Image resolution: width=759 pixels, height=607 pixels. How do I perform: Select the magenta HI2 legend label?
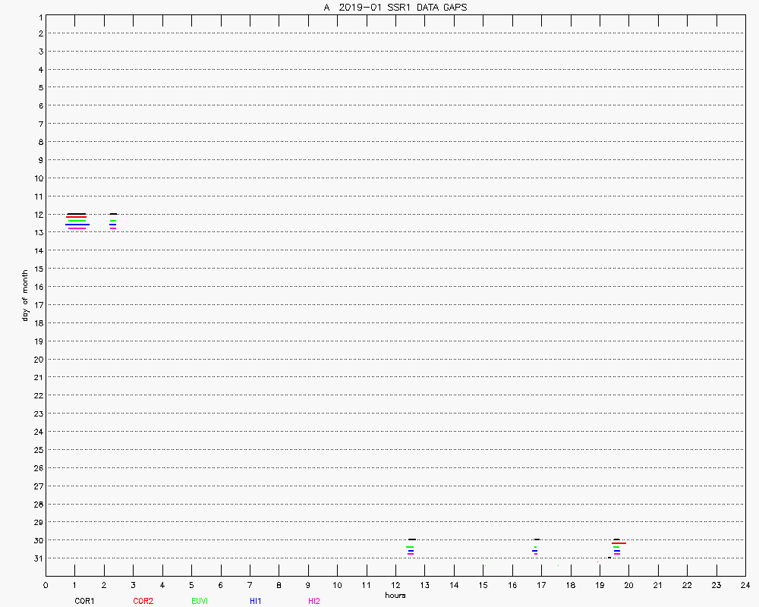pos(313,601)
